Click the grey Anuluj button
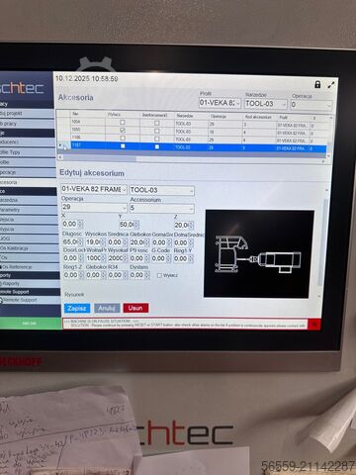 (x=107, y=308)
